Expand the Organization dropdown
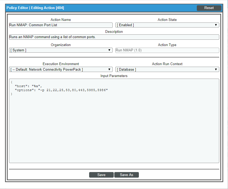Viewport: 228px width, 189px height. click(x=61, y=50)
